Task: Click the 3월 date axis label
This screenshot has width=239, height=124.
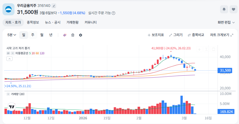Action: coord(184,118)
